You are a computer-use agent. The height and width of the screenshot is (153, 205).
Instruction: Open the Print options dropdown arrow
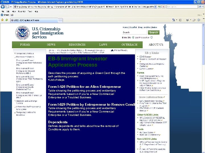tap(190, 20)
